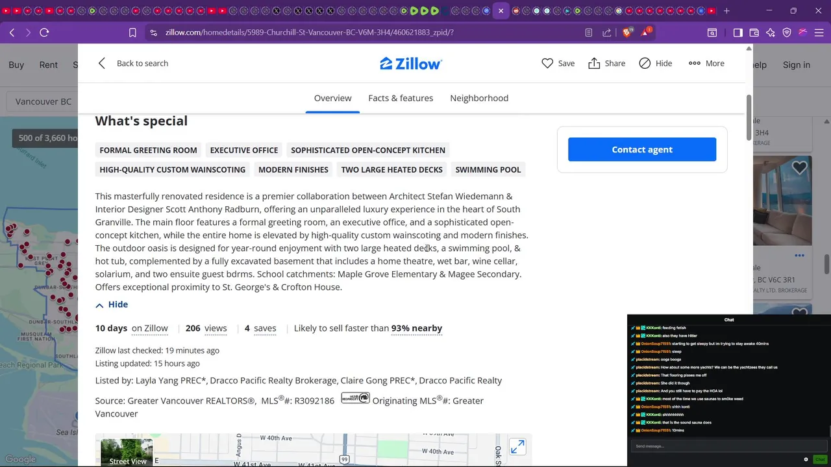This screenshot has width=831, height=467.
Task: Click the 'saves' link
Action: pos(265,328)
